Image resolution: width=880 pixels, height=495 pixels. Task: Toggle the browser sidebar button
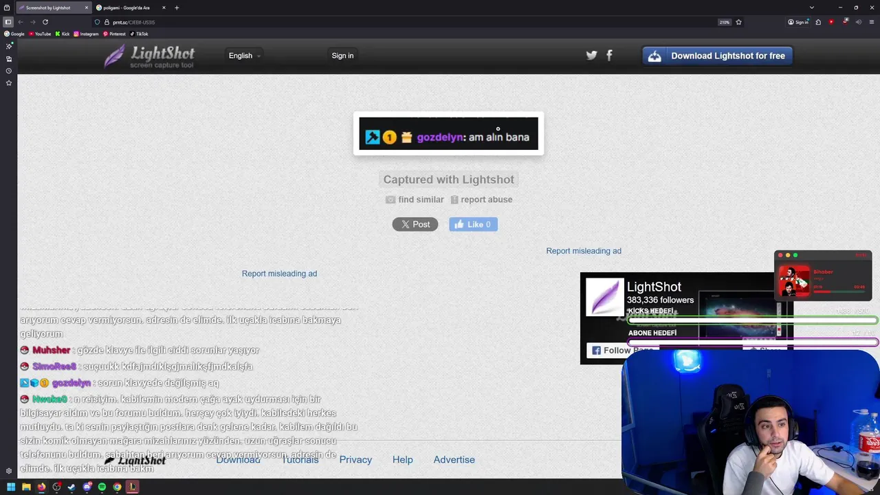click(8, 22)
